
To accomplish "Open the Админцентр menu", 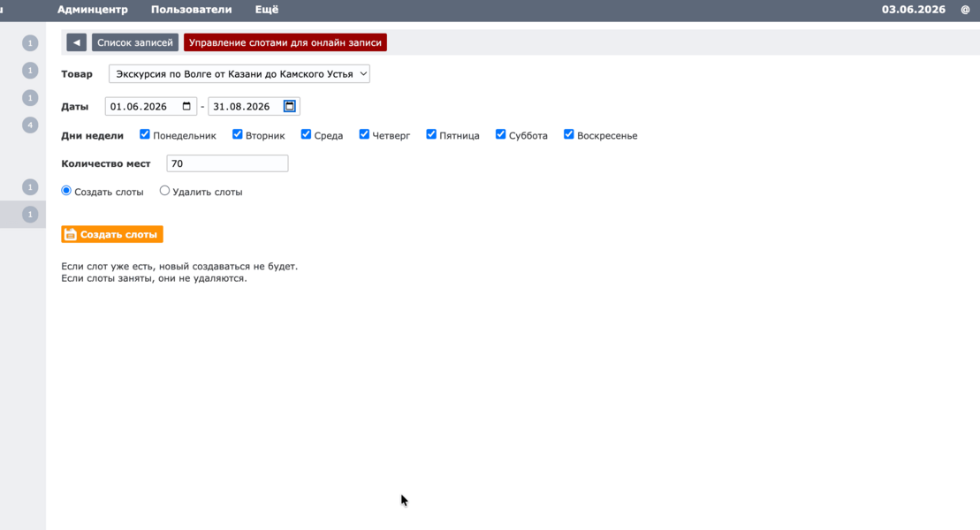I will (93, 10).
